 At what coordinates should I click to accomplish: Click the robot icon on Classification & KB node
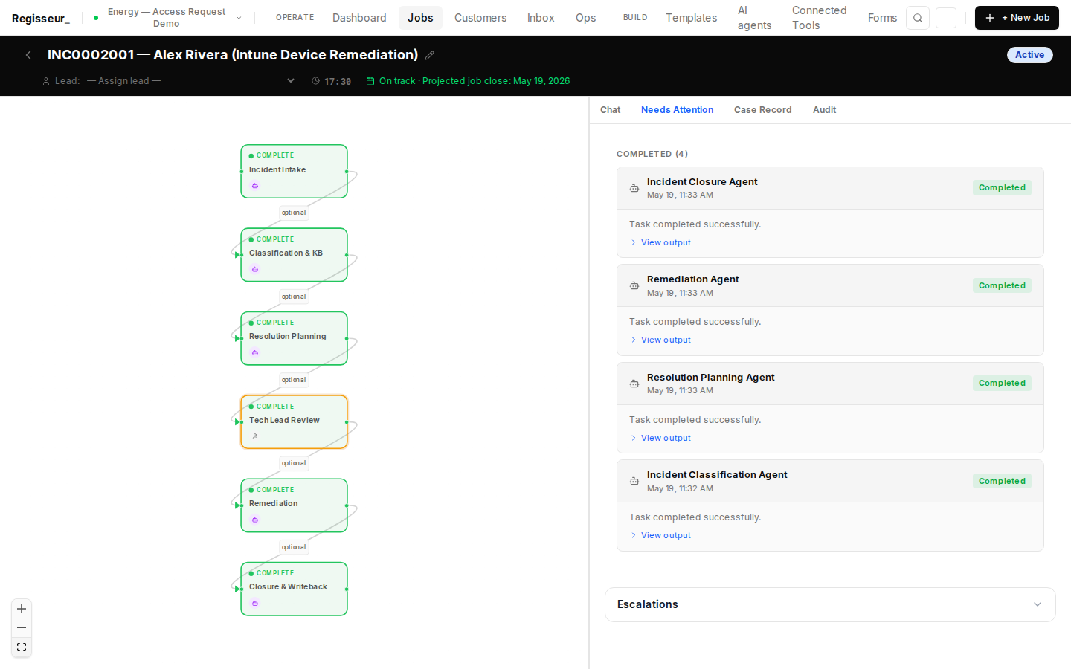(x=255, y=269)
